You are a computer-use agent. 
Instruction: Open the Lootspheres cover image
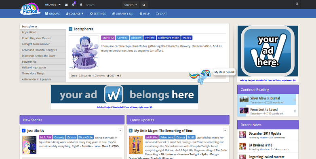[x=84, y=53]
